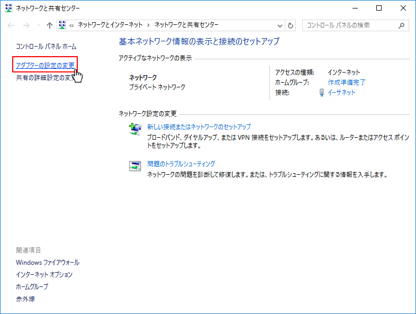416x314 pixels.
Task: Click the 作成準備完了 homegroup link
Action: click(346, 82)
